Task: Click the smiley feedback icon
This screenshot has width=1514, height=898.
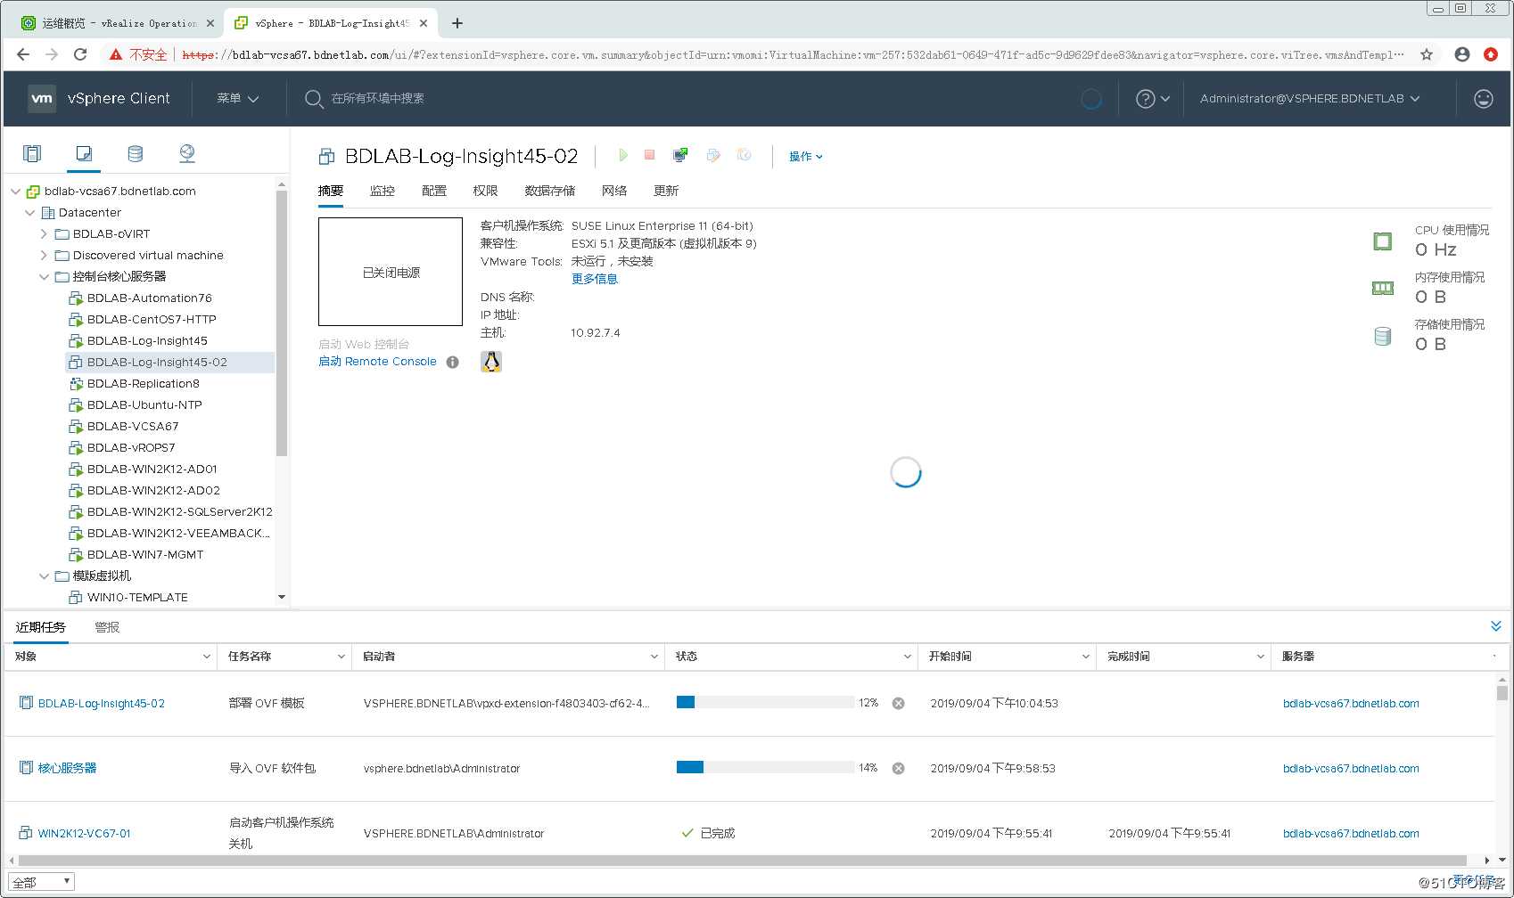Action: tap(1484, 99)
